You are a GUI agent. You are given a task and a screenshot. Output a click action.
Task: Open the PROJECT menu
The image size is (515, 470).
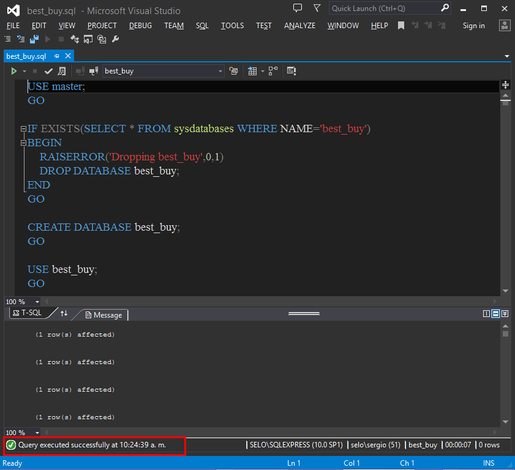coord(102,26)
